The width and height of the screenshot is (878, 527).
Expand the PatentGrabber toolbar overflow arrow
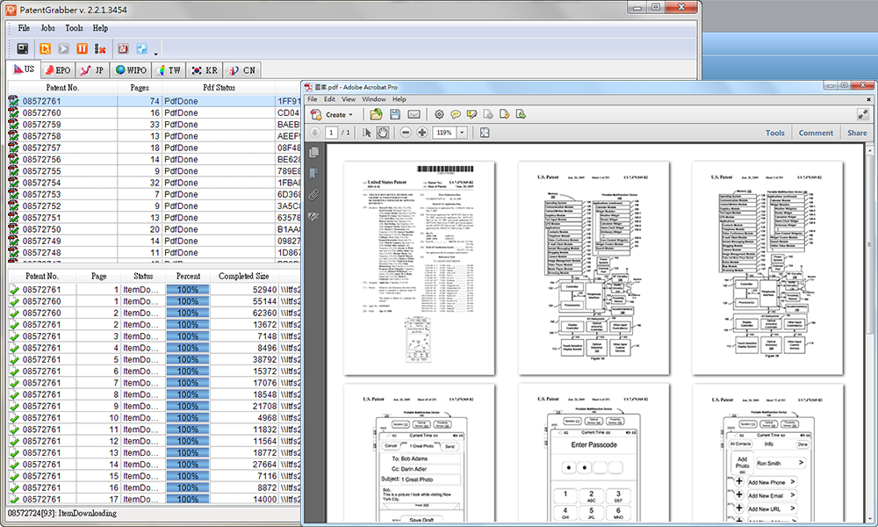pyautogui.click(x=155, y=54)
